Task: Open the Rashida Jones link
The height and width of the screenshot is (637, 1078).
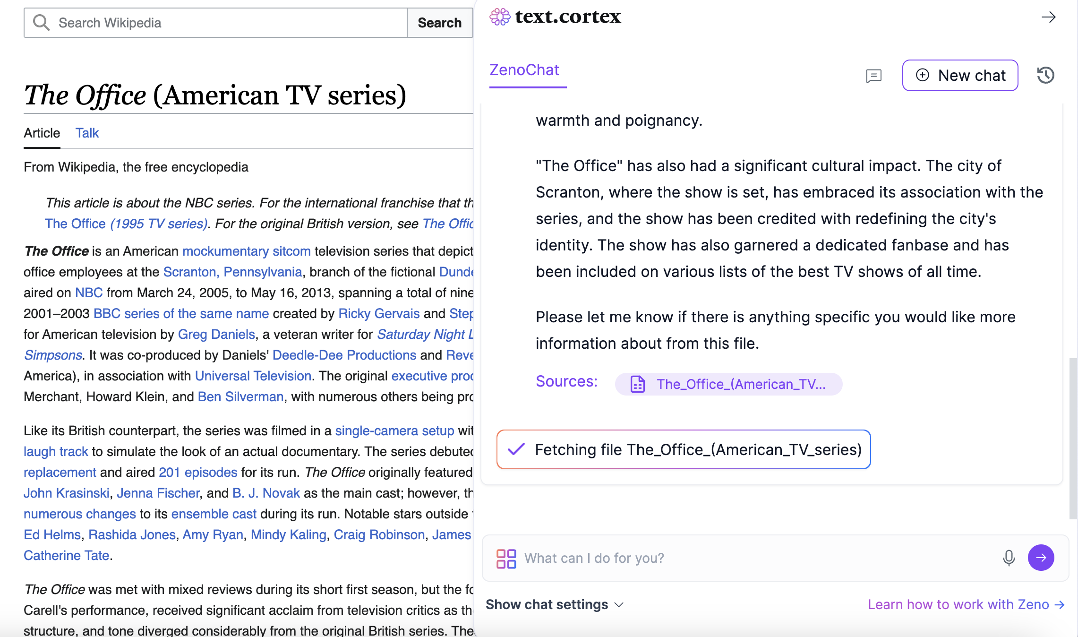Action: pyautogui.click(x=132, y=534)
